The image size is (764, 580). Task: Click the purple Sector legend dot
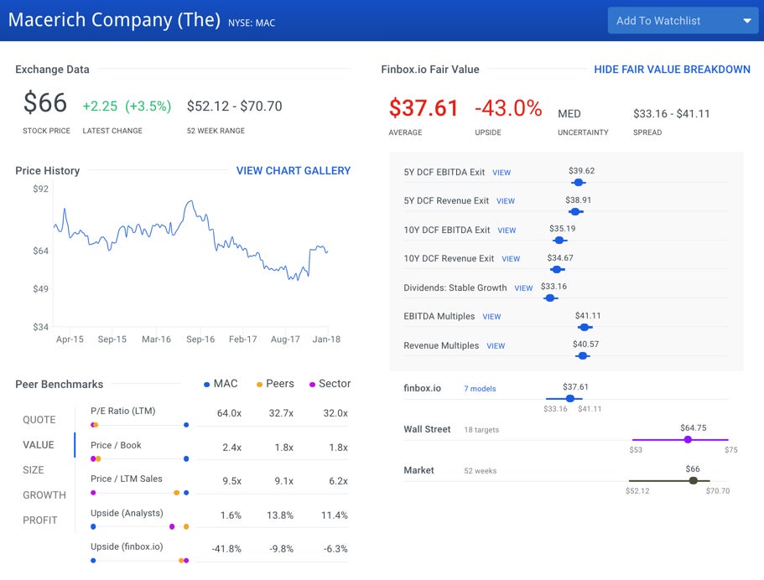click(x=312, y=385)
